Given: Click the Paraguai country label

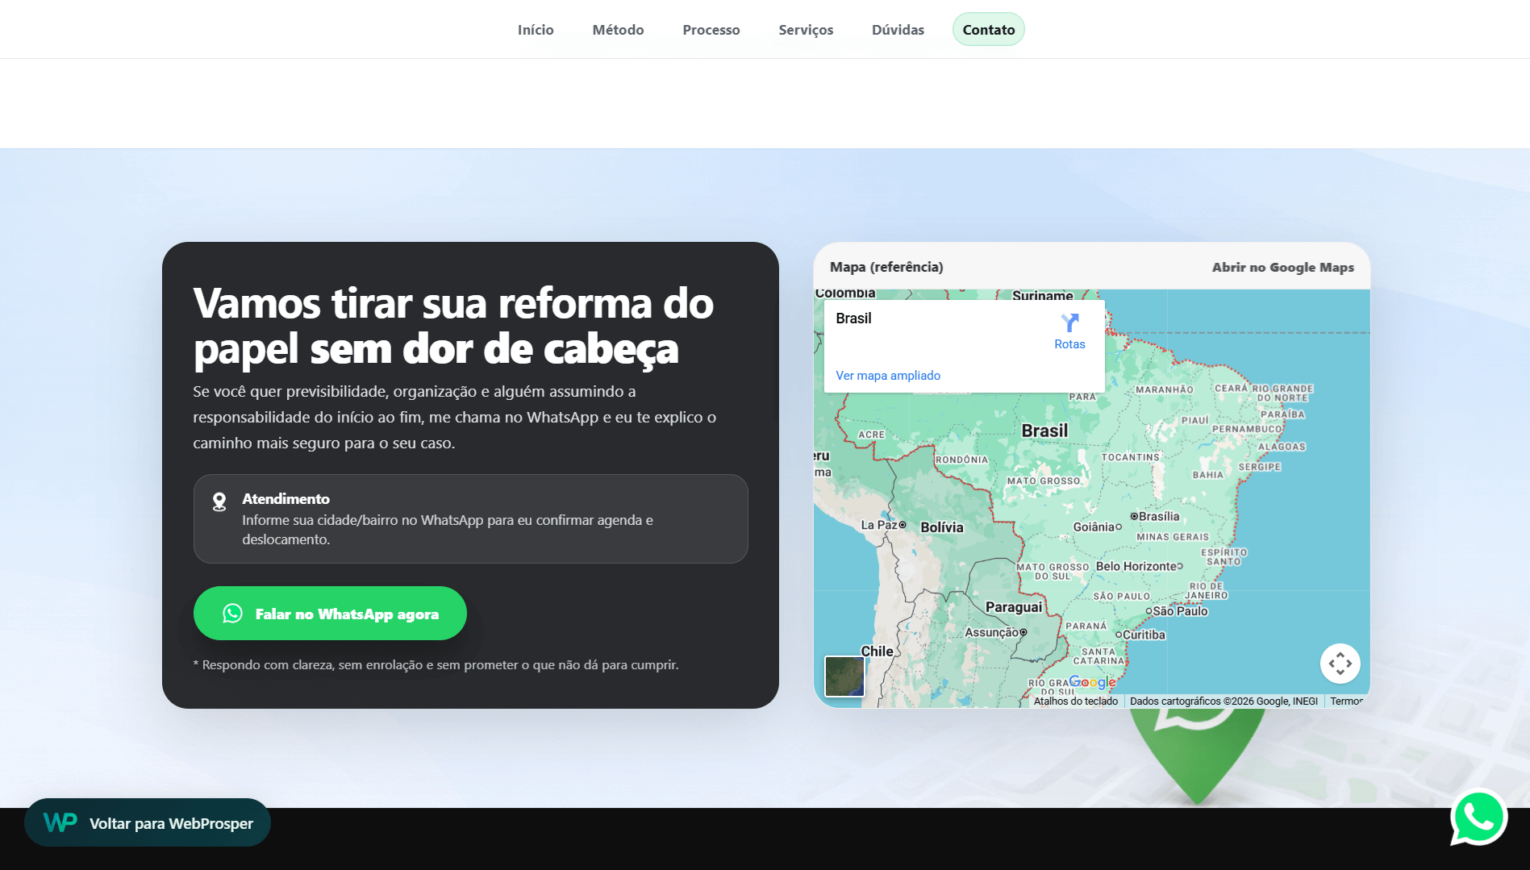Looking at the screenshot, I should pos(1014,607).
